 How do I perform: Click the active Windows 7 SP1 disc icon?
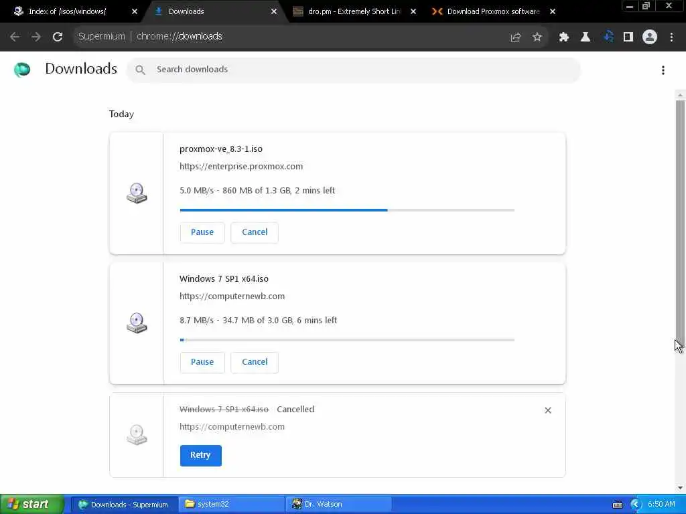click(x=137, y=323)
